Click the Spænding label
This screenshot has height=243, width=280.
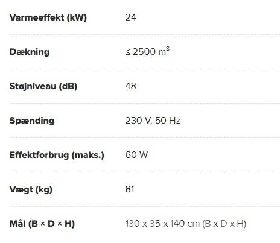32,121
